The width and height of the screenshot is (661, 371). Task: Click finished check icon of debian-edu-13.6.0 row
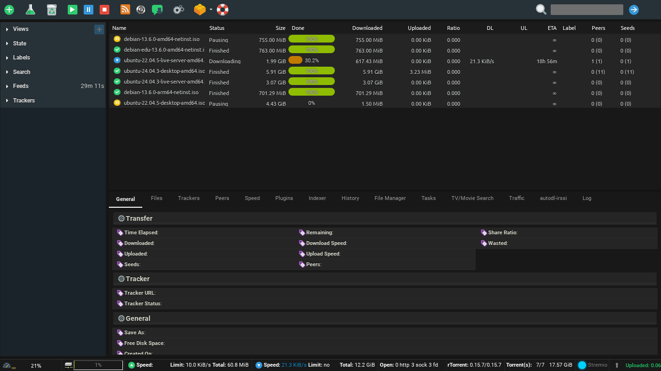point(117,50)
